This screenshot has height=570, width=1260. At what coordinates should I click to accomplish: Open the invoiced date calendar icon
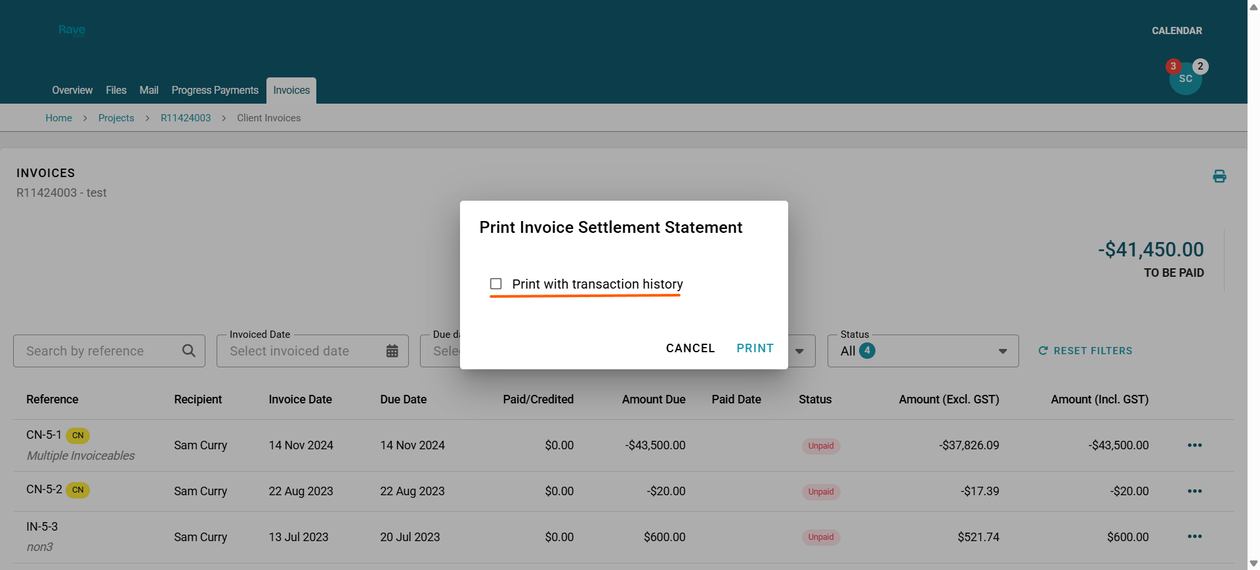(x=392, y=351)
